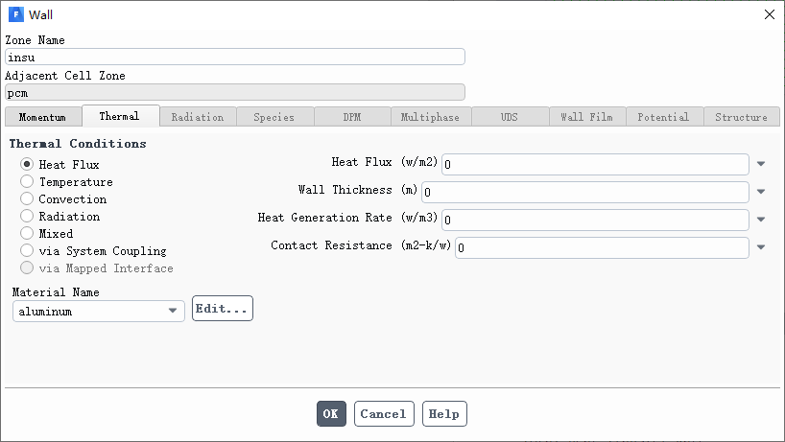
Task: Open material Edit... button
Action: point(223,309)
